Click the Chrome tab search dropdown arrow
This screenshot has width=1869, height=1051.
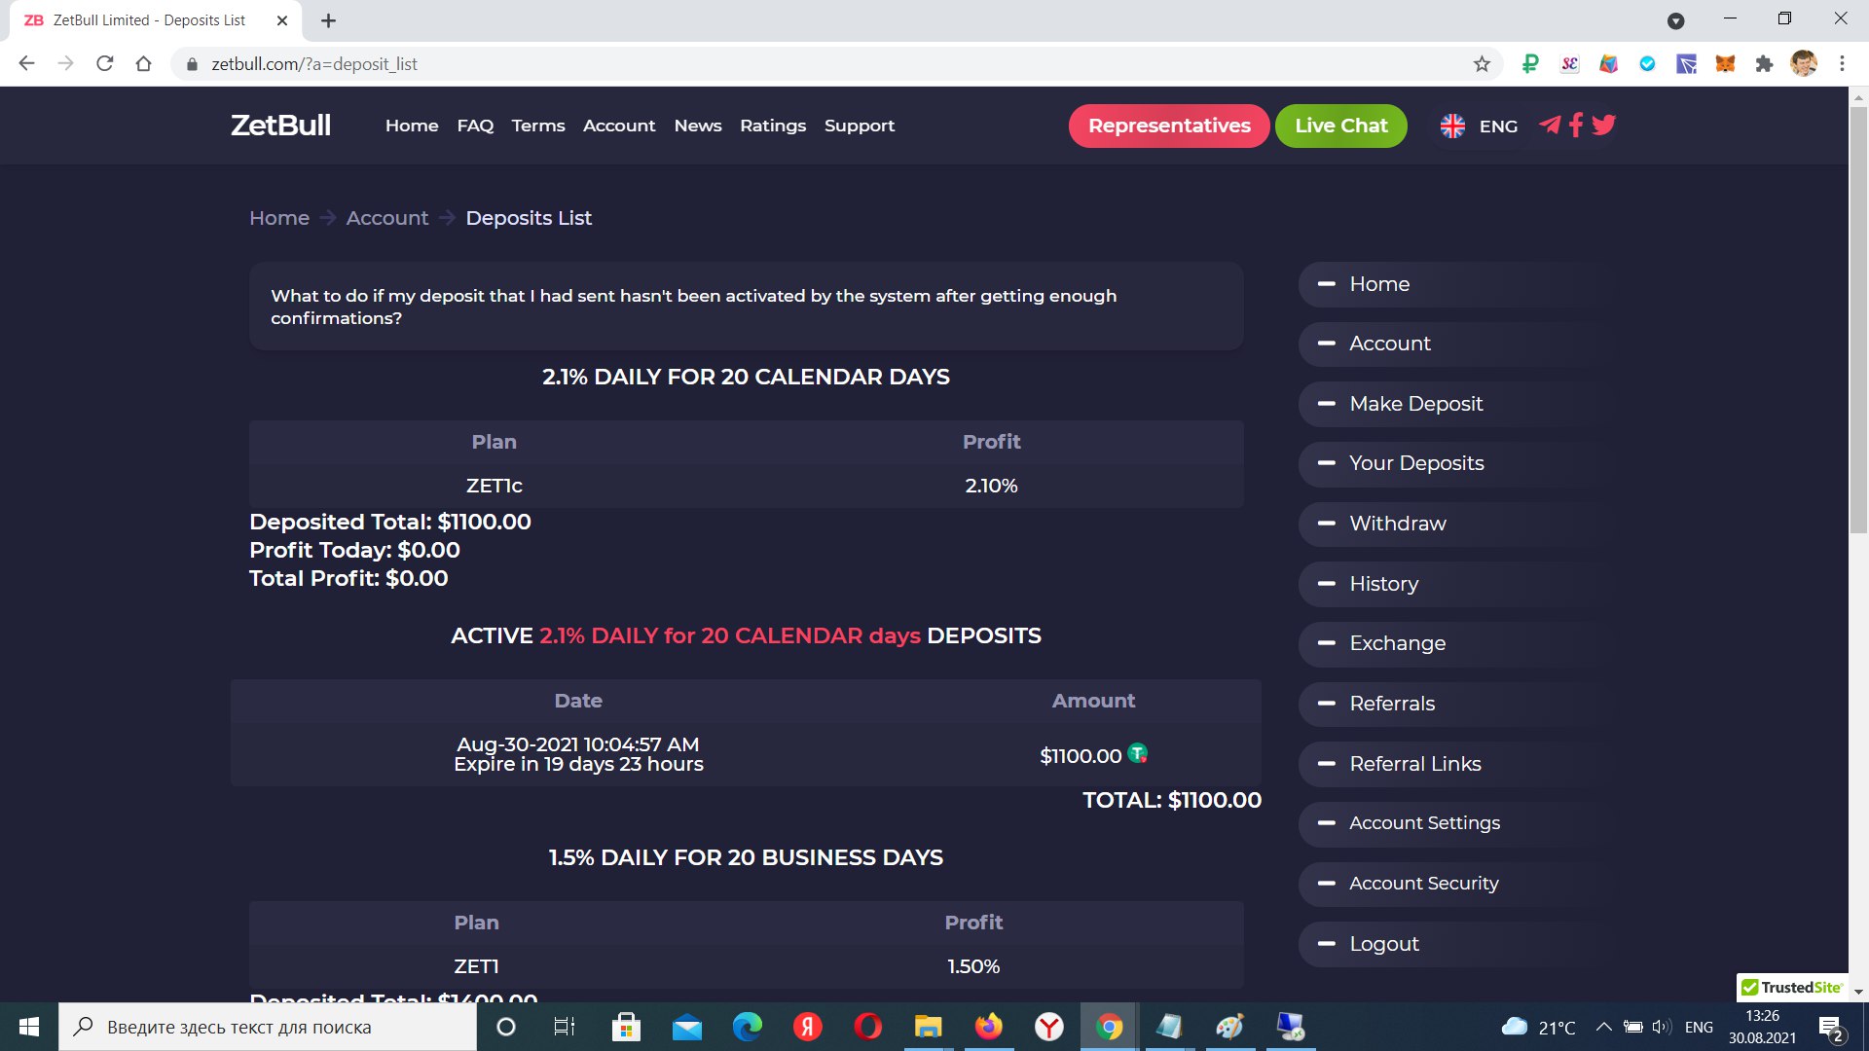click(1675, 20)
